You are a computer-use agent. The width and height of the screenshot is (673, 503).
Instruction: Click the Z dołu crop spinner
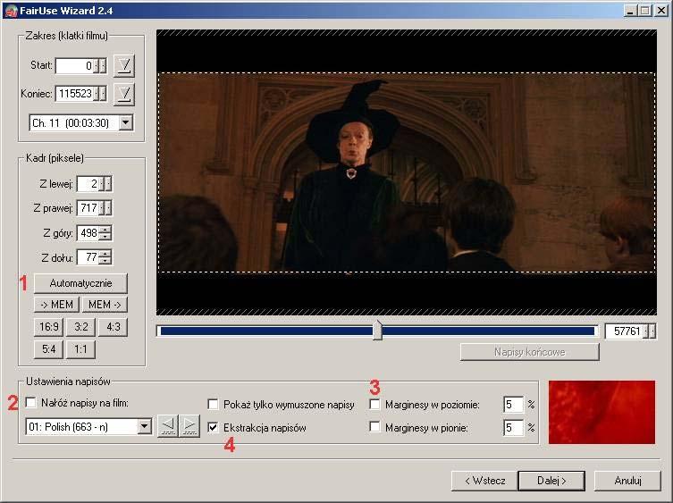[105, 257]
